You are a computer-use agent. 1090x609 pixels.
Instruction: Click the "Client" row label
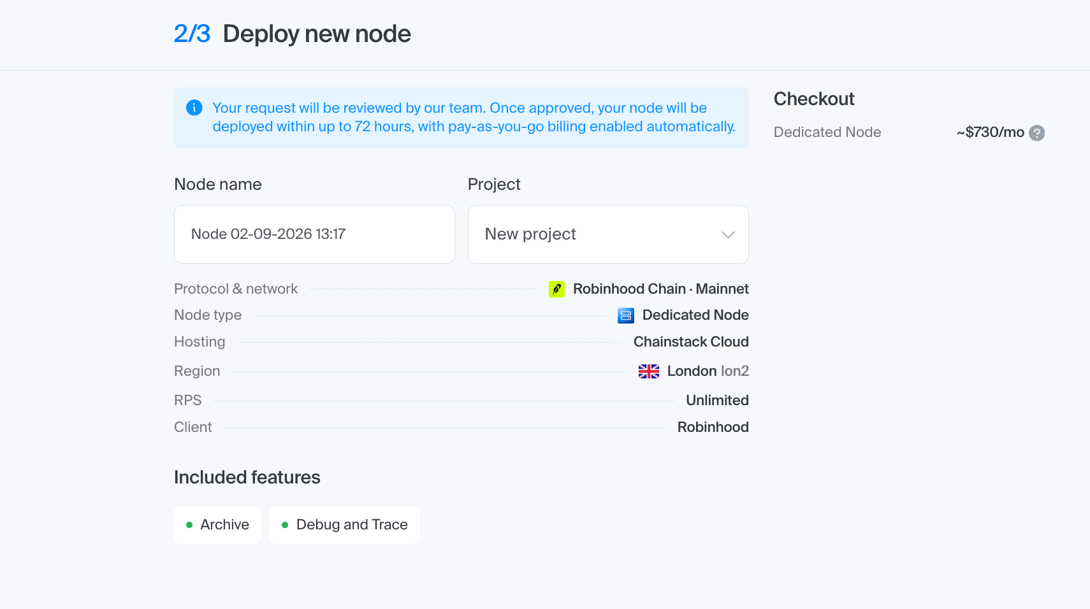[193, 427]
